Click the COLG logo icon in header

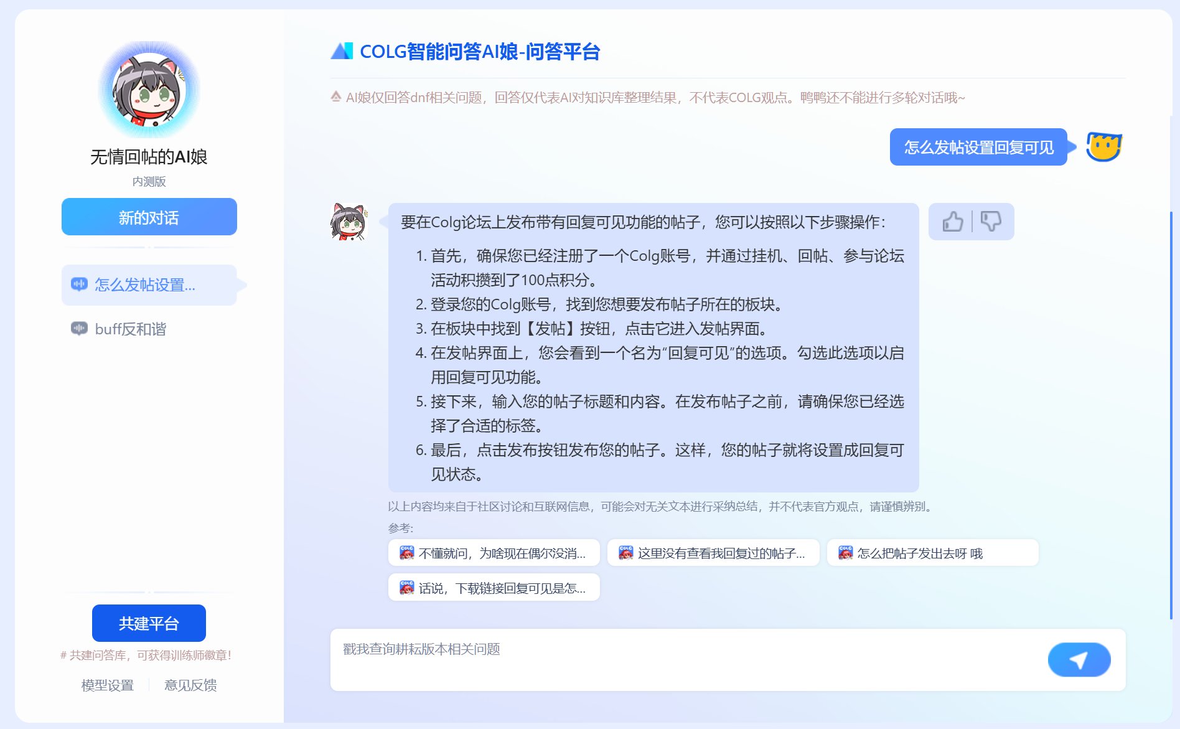pyautogui.click(x=342, y=51)
